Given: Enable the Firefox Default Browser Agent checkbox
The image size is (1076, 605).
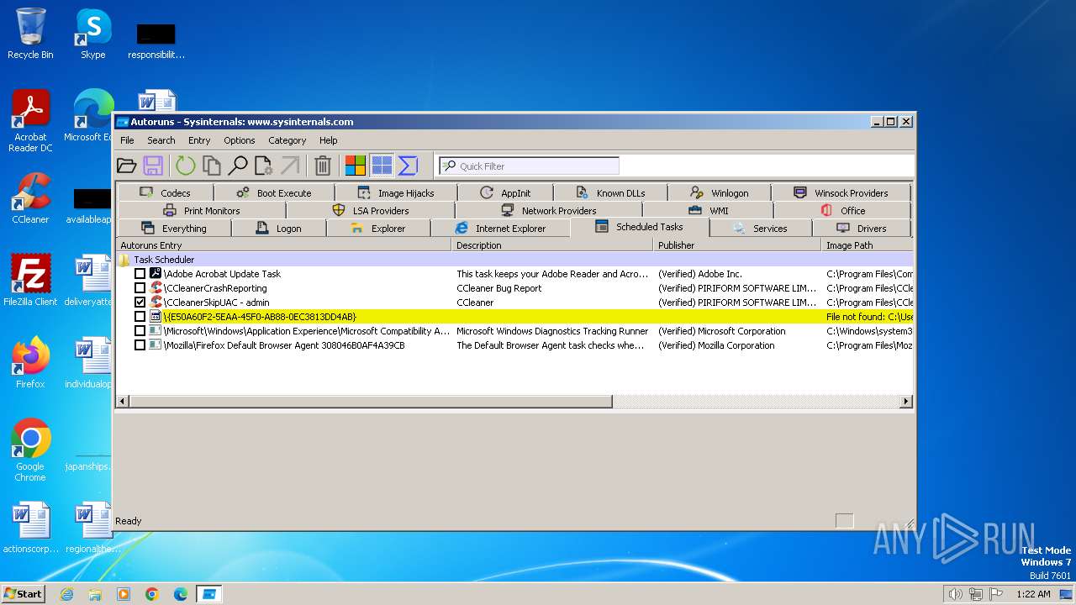Looking at the screenshot, I should click(x=140, y=345).
